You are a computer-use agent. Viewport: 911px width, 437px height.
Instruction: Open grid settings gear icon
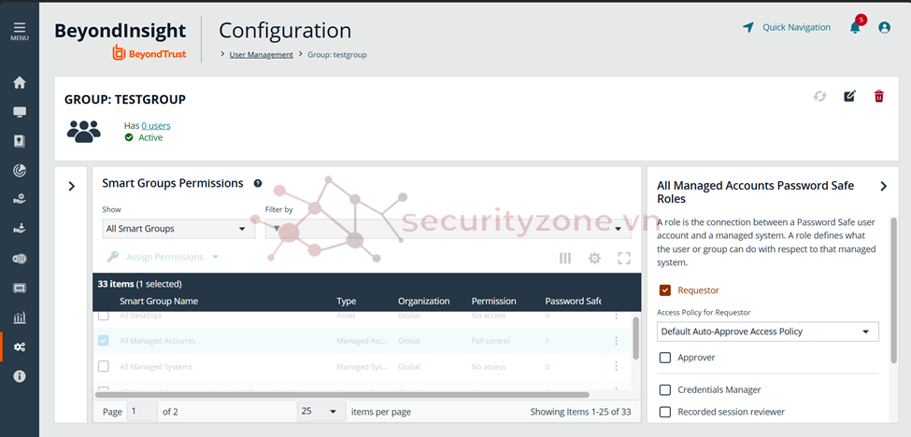(x=594, y=259)
